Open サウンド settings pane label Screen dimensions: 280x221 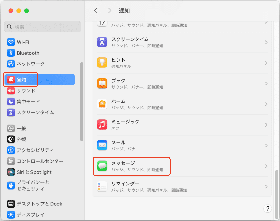pyautogui.click(x=26, y=91)
